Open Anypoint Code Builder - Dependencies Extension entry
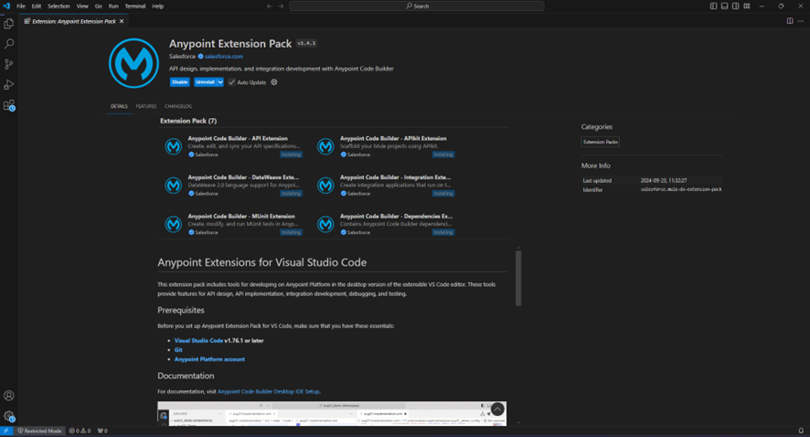The width and height of the screenshot is (810, 437). pos(386,225)
